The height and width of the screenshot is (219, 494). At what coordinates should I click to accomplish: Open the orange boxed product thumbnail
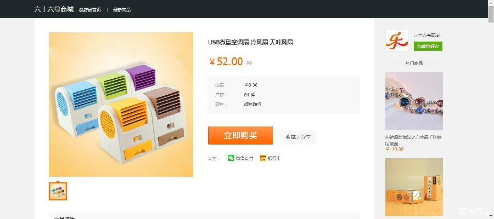414,187
